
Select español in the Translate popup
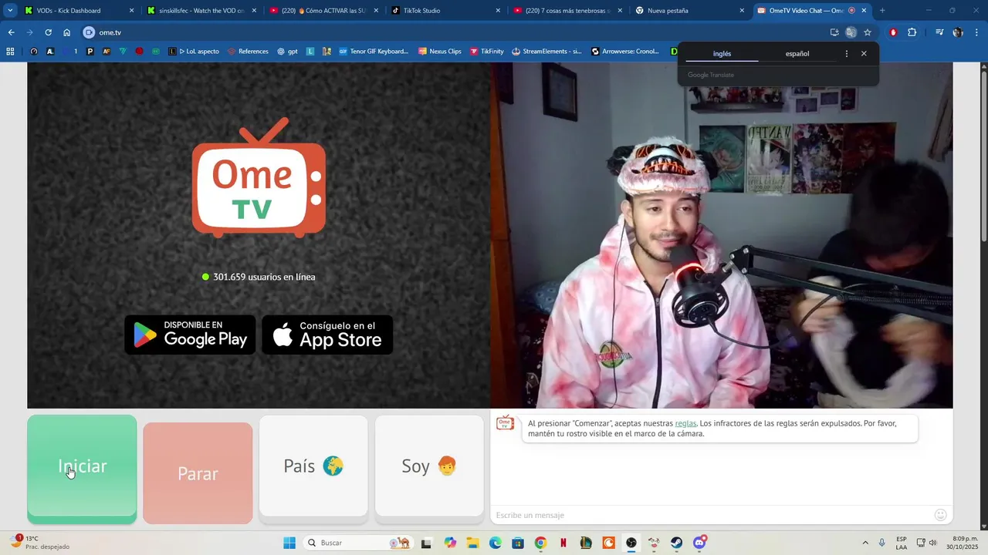[x=797, y=54]
